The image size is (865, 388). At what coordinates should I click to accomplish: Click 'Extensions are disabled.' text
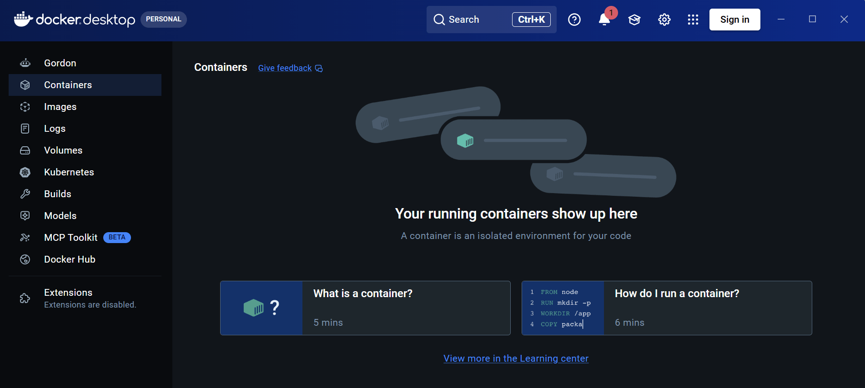(x=90, y=305)
